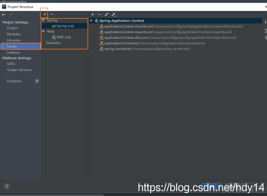Add a new facet with plus icon
267x196 pixels.
[x=45, y=14]
